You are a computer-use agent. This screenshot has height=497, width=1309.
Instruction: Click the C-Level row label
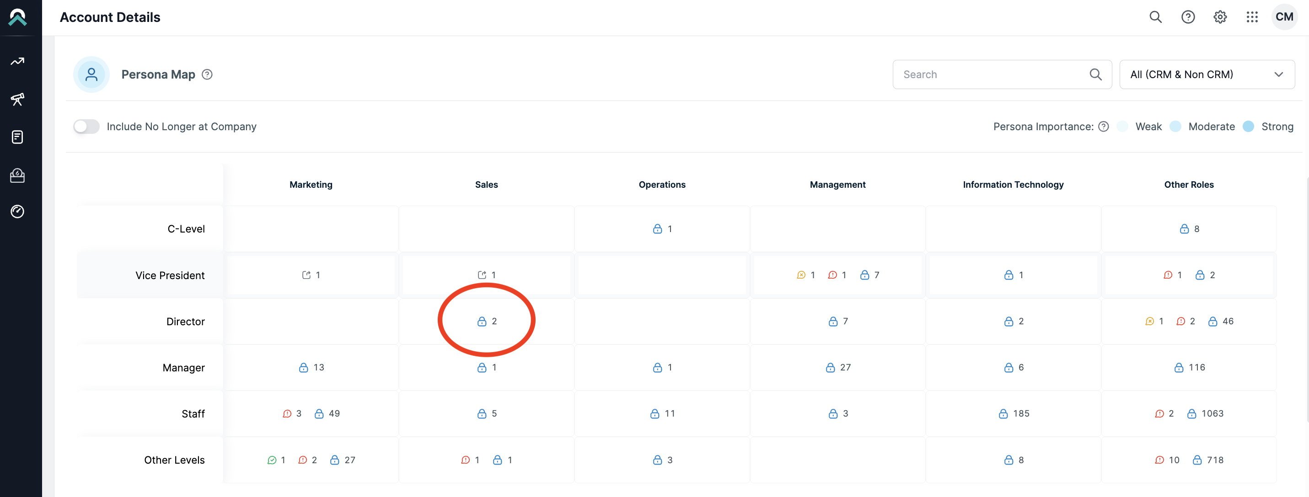coord(186,229)
